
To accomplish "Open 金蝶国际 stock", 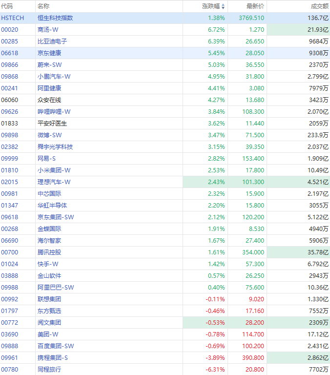I will [49, 229].
